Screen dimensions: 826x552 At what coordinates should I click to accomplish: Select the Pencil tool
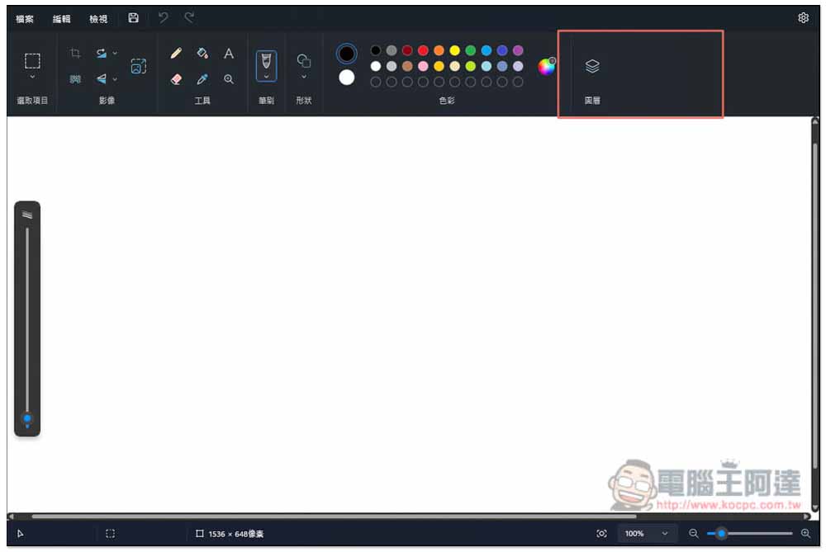[x=176, y=53]
